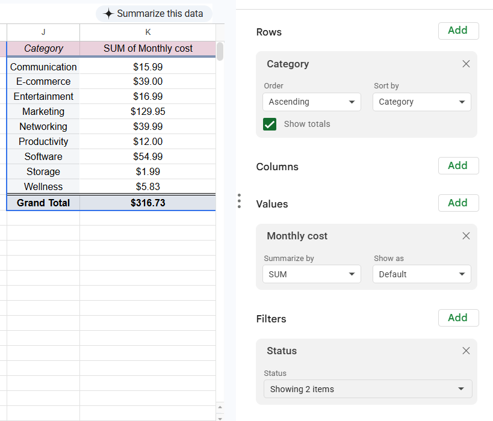
Task: Open the Show as Default dropdown
Action: 421,274
